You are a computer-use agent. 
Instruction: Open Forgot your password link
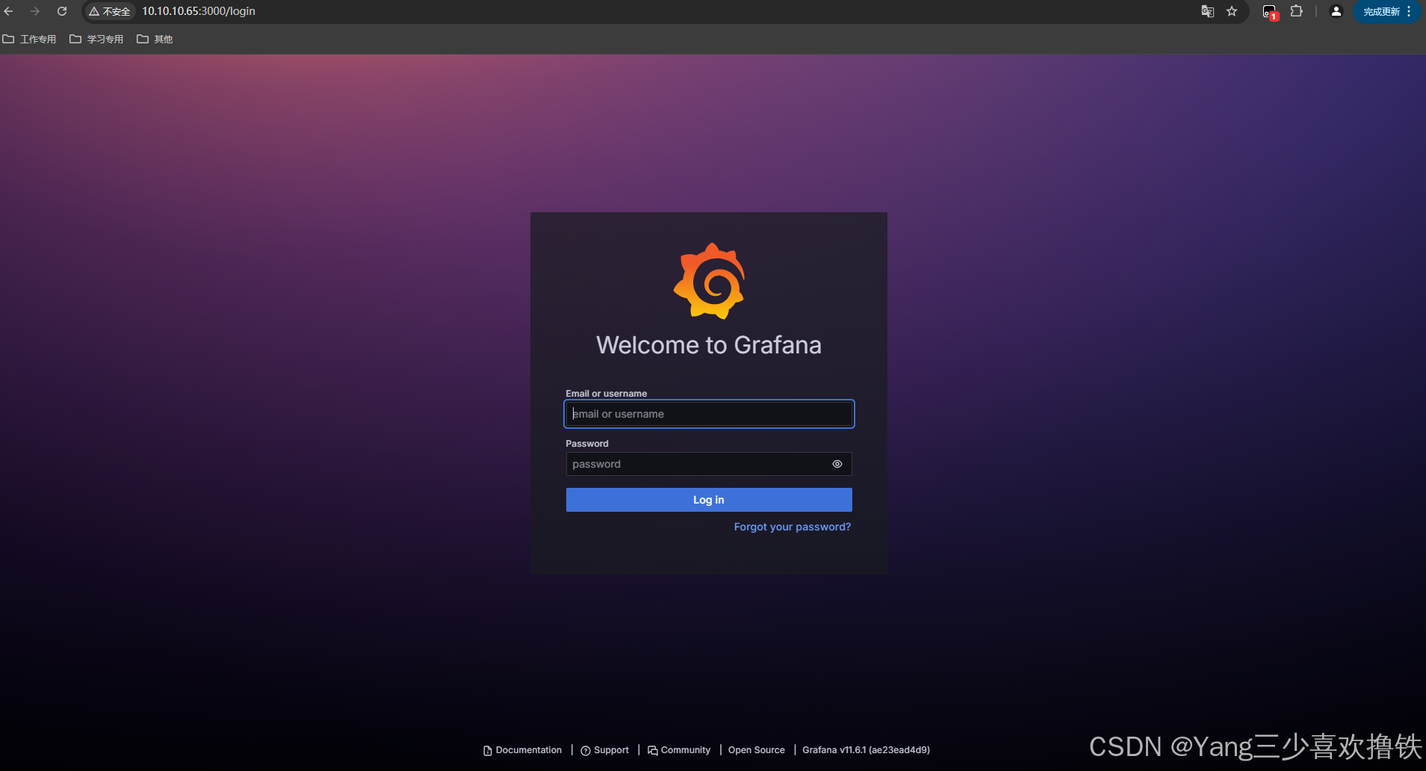(793, 527)
